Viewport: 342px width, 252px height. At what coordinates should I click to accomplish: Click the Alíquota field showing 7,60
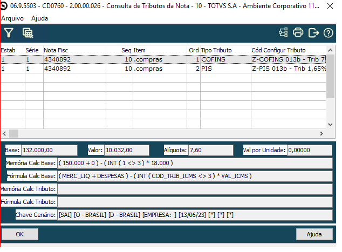(x=211, y=150)
